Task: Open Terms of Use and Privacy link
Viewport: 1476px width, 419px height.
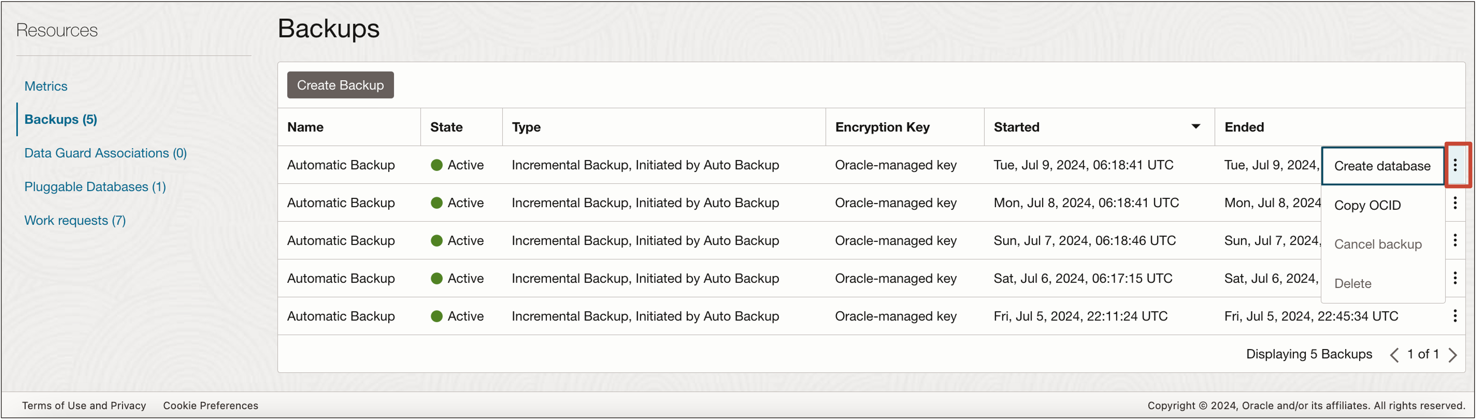Action: tap(84, 405)
